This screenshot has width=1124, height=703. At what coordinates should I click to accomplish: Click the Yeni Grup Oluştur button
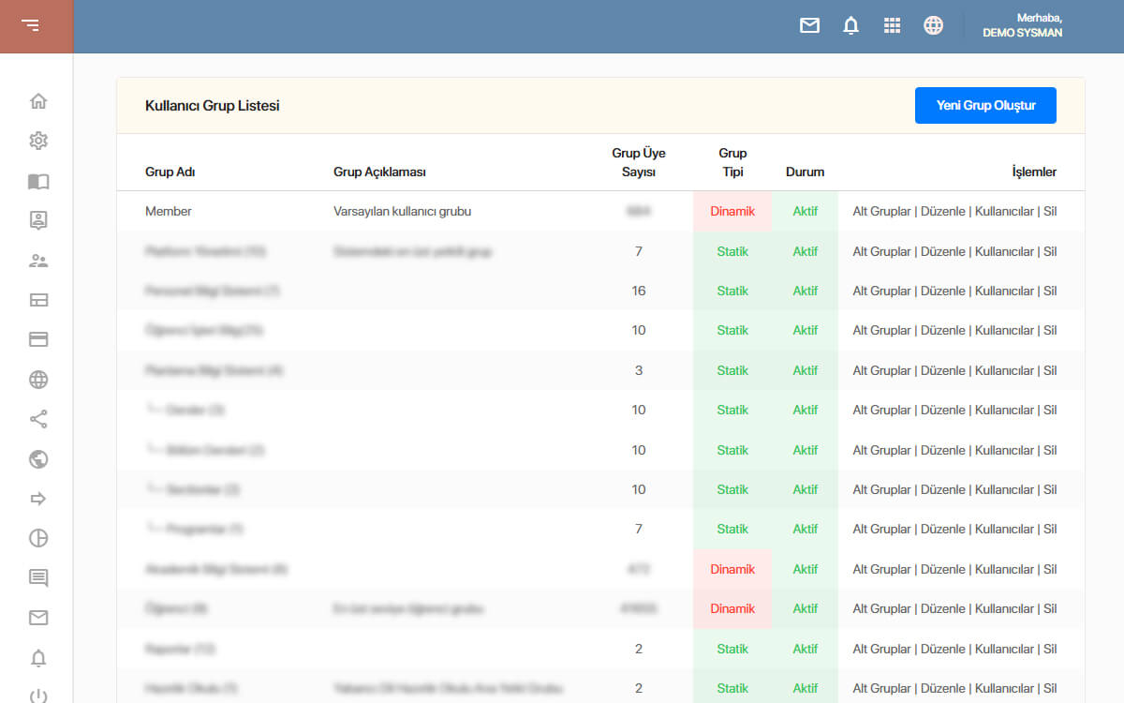985,105
